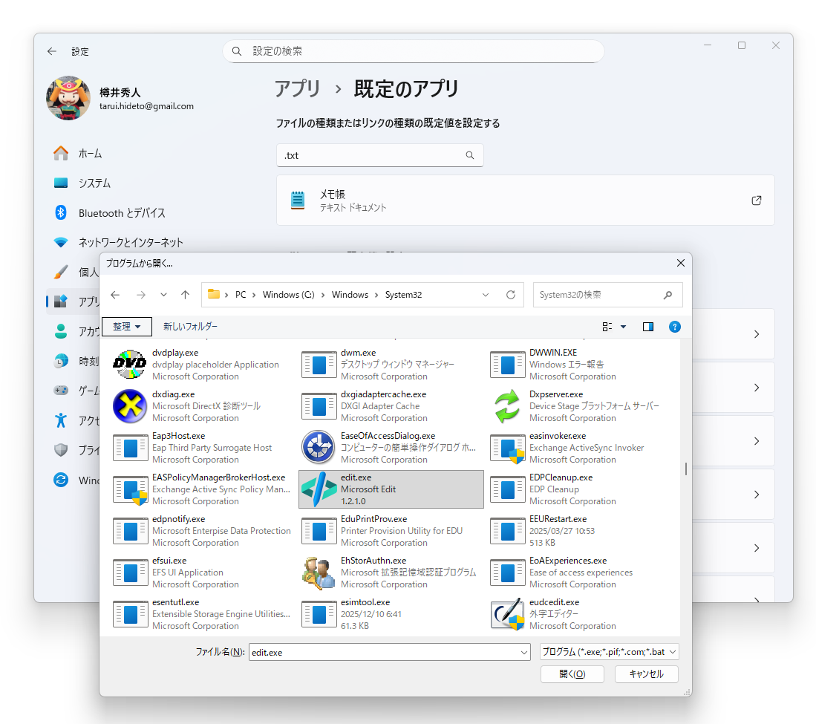
Task: Click the refresh icon in the address bar
Action: click(x=510, y=295)
